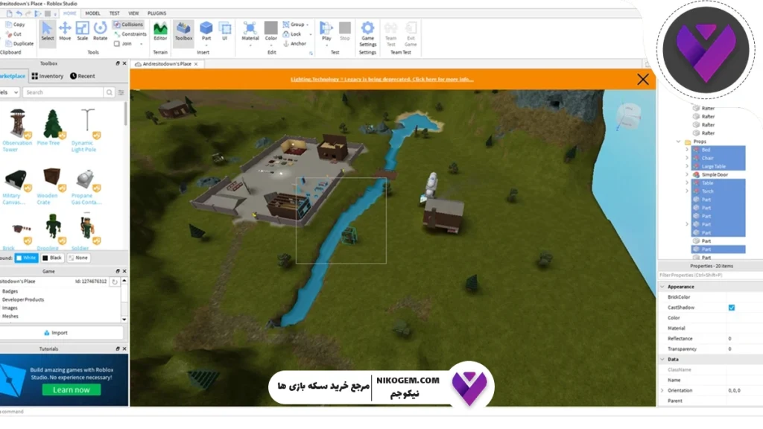Screen dimensions: 763x429
Task: Duplicate the selected objects
Action: point(19,43)
